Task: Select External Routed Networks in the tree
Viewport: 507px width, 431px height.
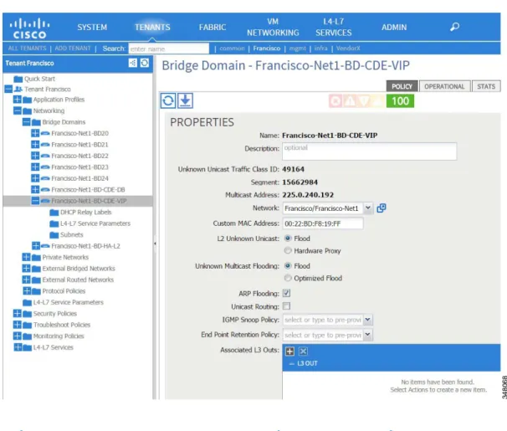Action: (78, 280)
